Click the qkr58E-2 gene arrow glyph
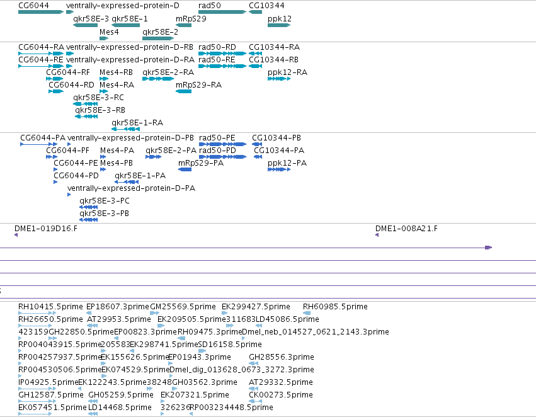536x417 pixels. point(158,38)
